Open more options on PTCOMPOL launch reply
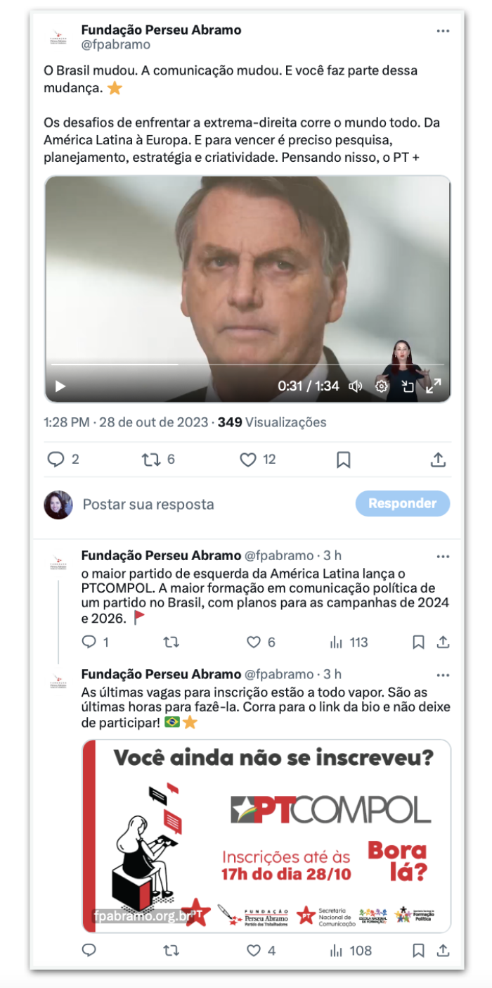Viewport: 492px width, 988px height. (x=443, y=557)
